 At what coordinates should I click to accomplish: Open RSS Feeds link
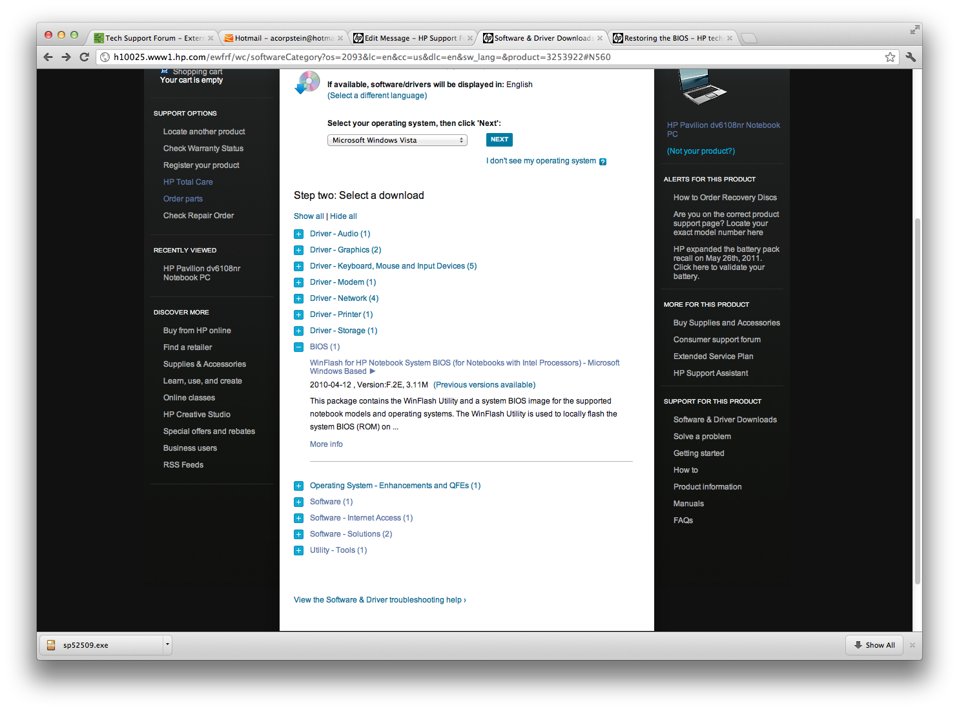pyautogui.click(x=183, y=465)
